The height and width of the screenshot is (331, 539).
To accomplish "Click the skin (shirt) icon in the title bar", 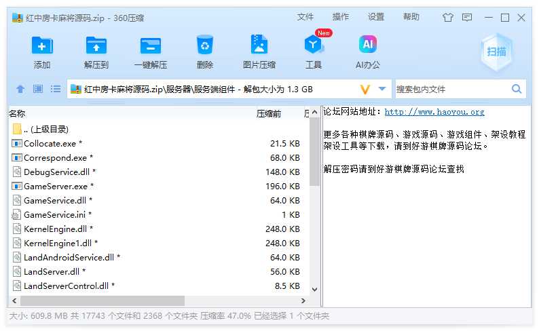I will [448, 17].
